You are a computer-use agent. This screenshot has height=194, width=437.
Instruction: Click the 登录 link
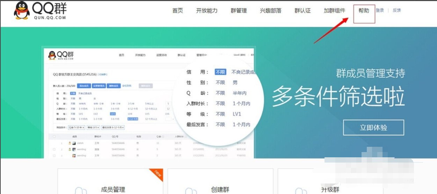point(380,10)
